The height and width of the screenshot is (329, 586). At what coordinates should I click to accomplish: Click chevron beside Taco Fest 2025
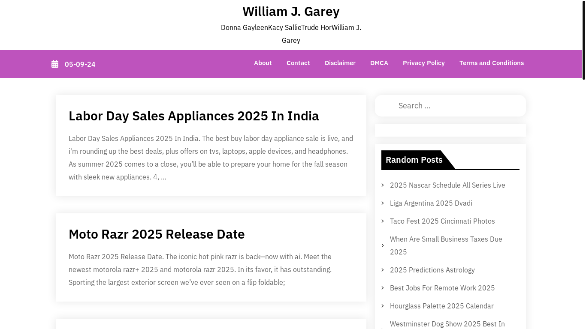(x=383, y=221)
